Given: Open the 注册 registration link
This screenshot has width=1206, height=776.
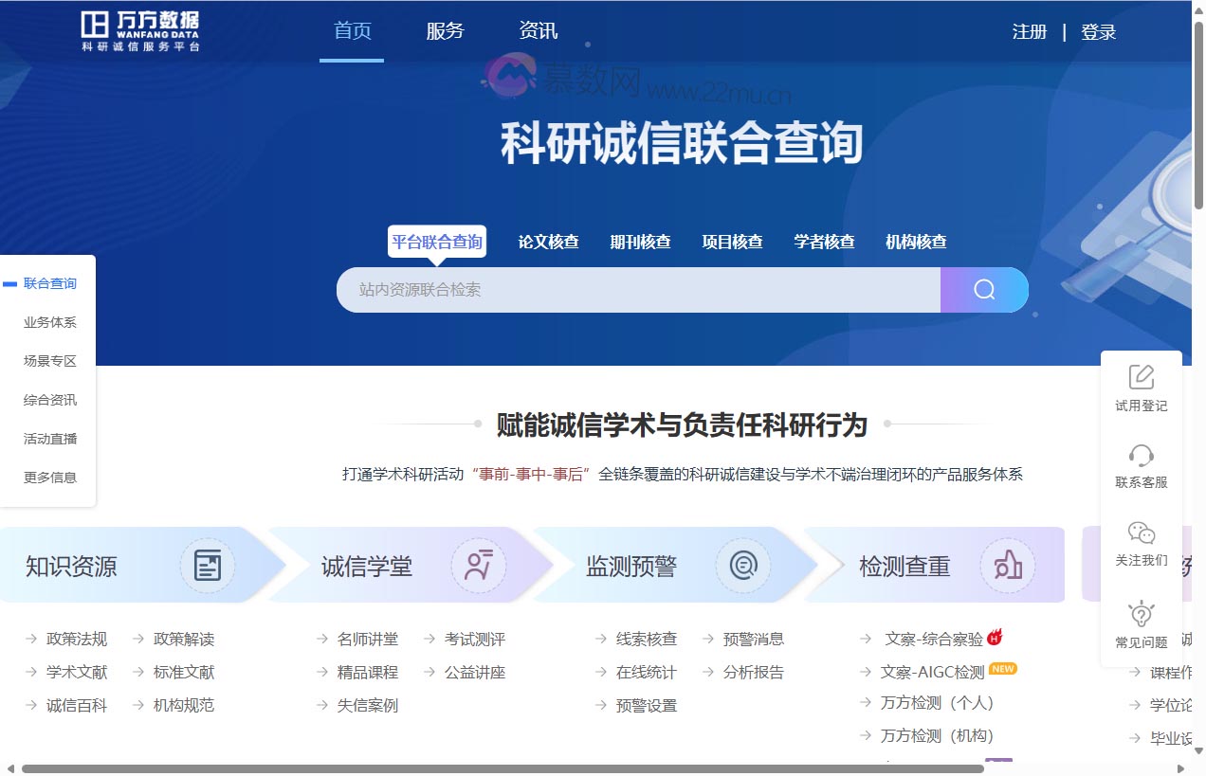Looking at the screenshot, I should tap(1030, 30).
